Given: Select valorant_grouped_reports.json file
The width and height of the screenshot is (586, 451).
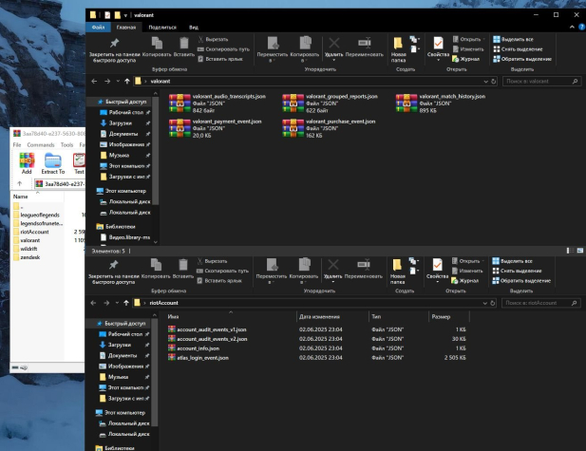Looking at the screenshot, I should (x=331, y=103).
